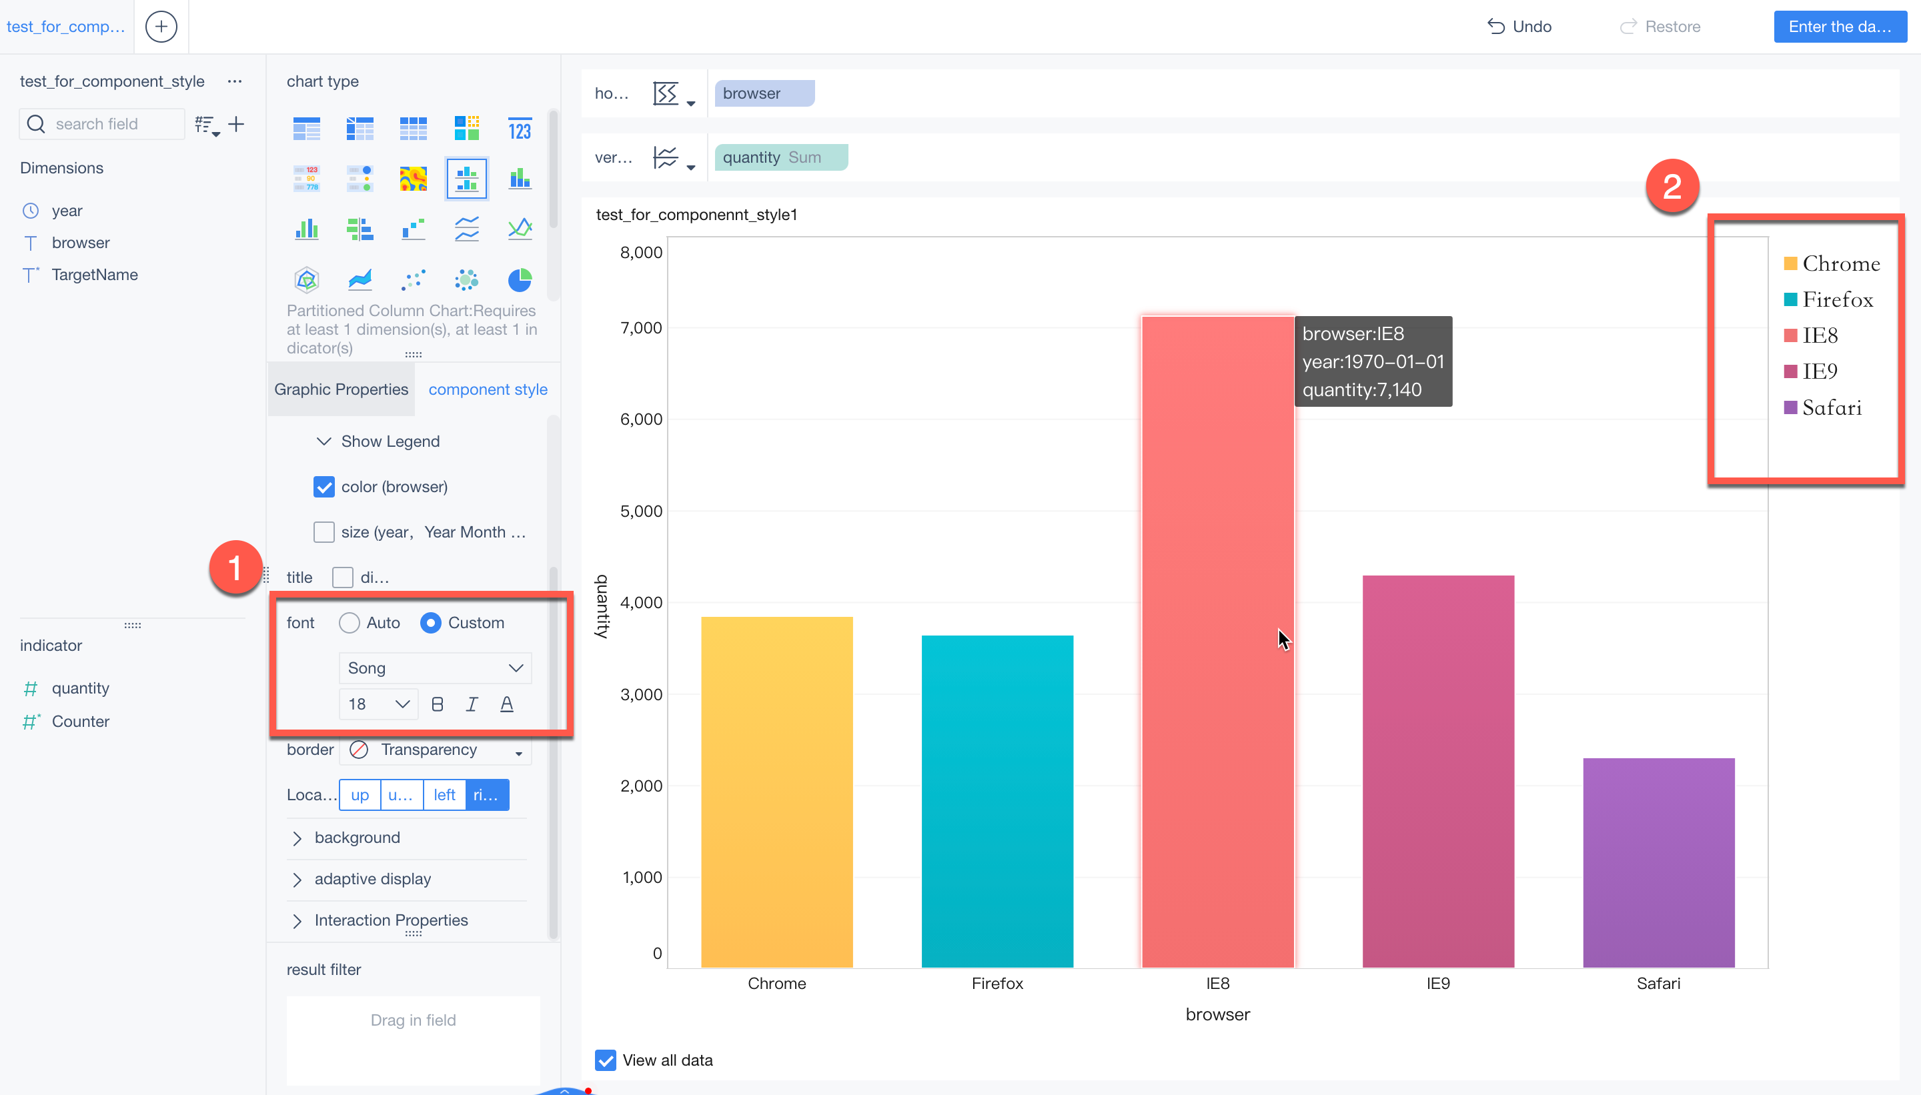Switch to the Graphic Properties tab

point(341,389)
